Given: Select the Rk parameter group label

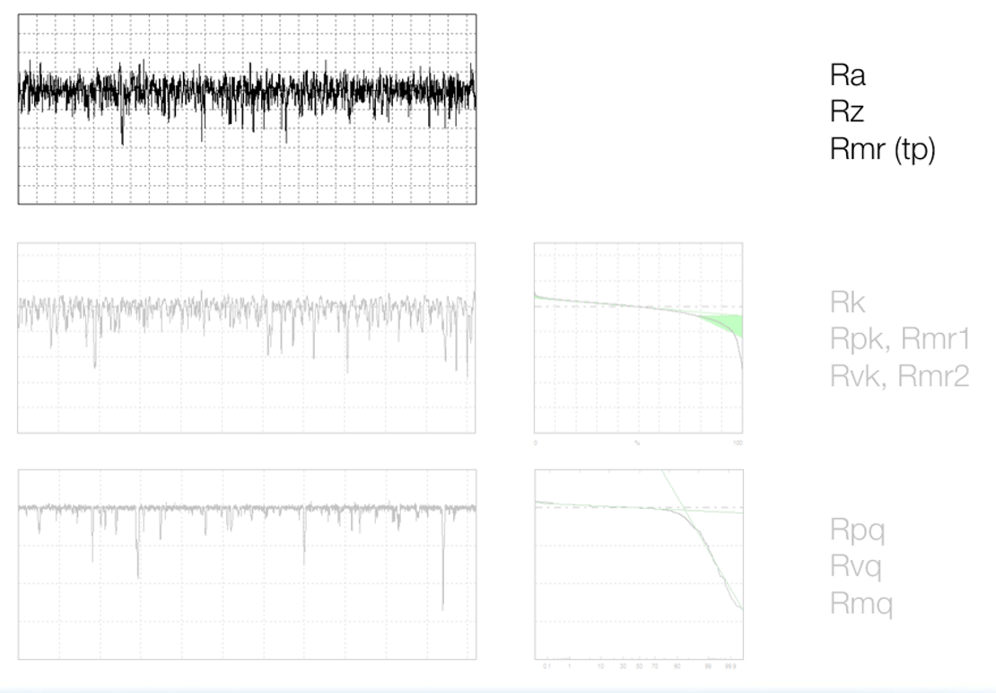Looking at the screenshot, I should (850, 303).
